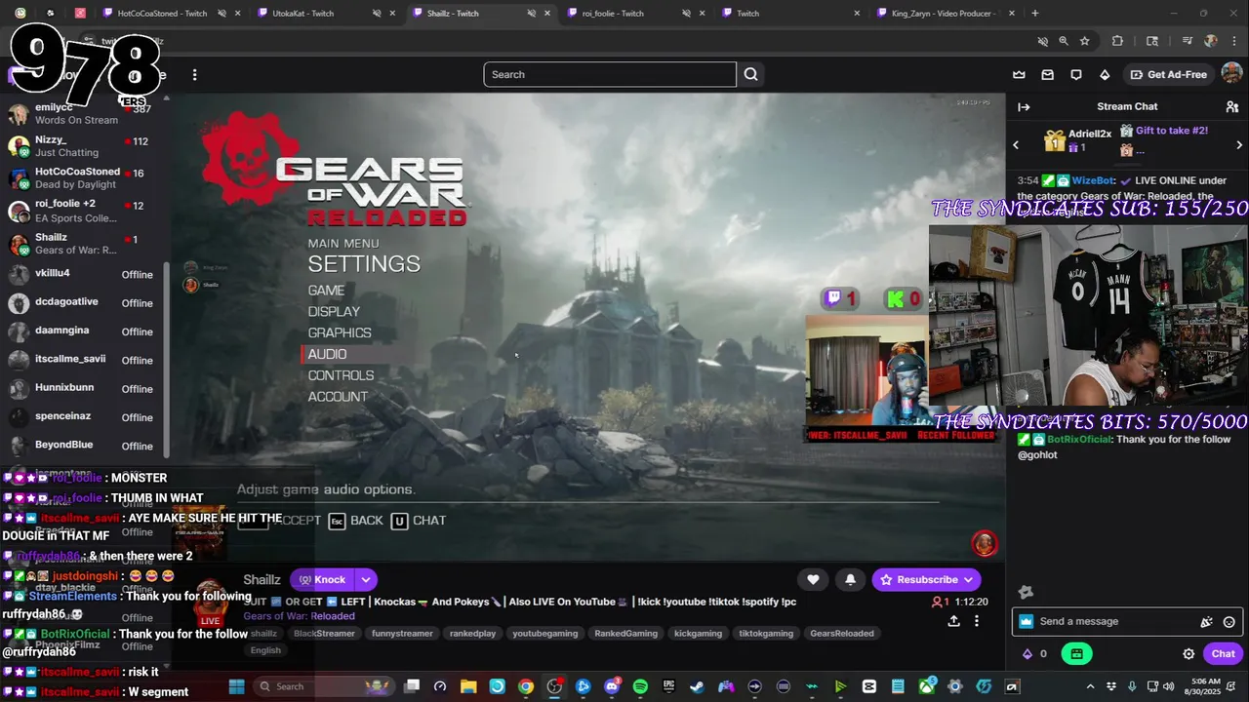Open the emote picker in chat
1249x702 pixels.
pos(1229,621)
